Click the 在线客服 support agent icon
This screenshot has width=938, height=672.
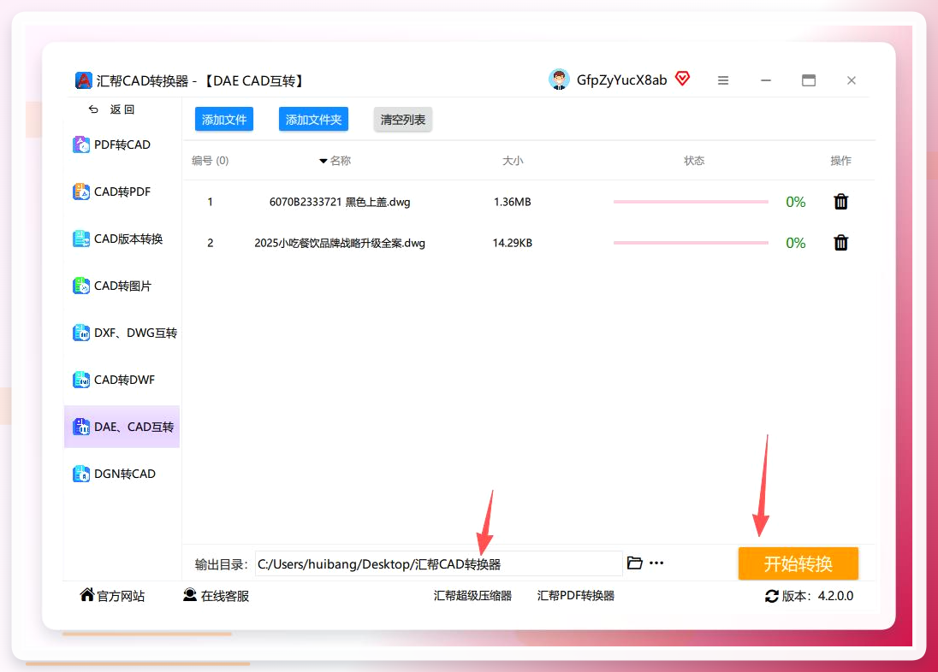(x=190, y=595)
